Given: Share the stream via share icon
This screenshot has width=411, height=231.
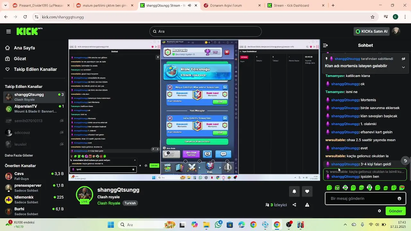Looking at the screenshot, I should tap(294, 205).
